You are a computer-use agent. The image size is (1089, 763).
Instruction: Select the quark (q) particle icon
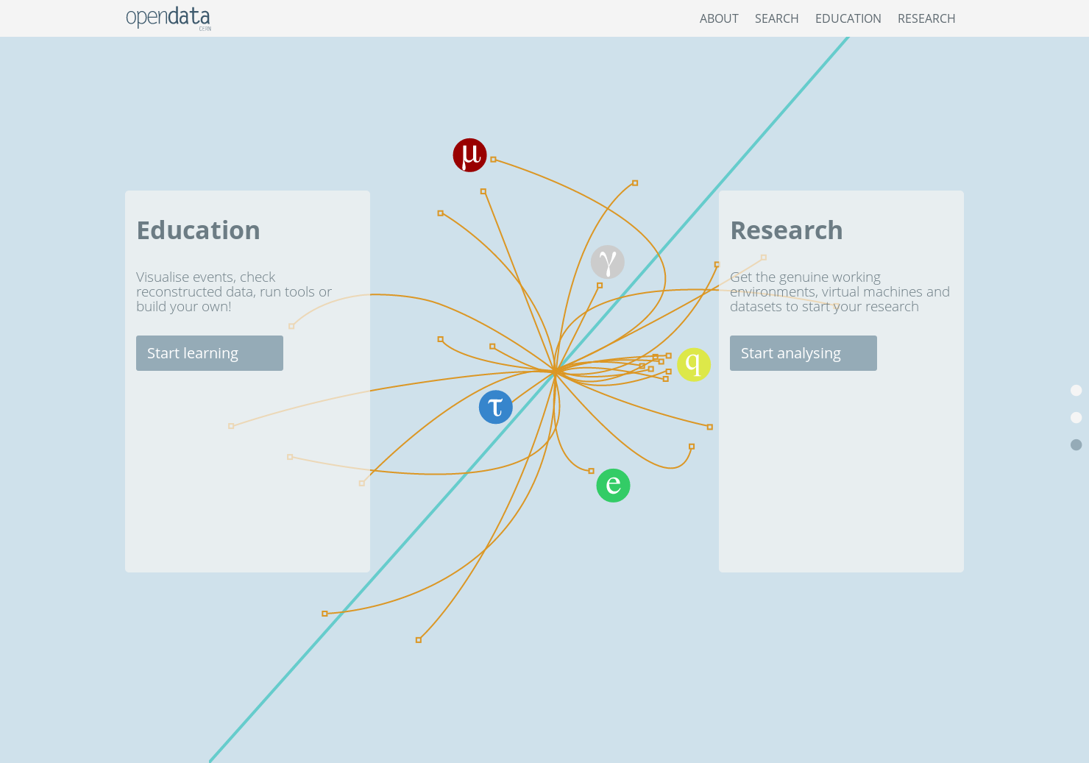pos(692,363)
